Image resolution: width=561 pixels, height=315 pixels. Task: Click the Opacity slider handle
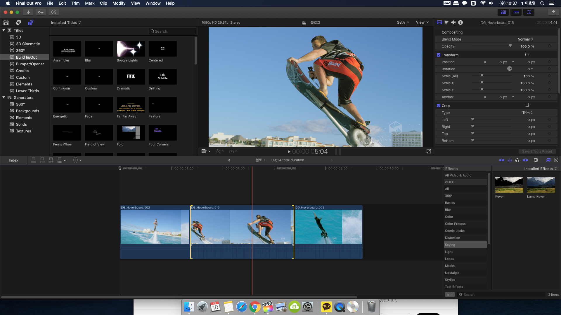click(x=510, y=46)
